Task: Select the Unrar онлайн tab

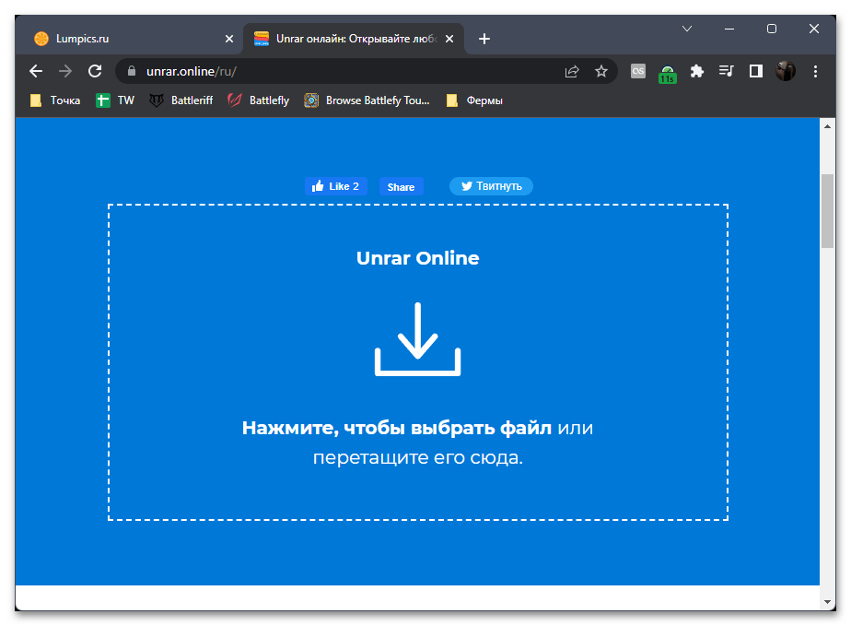Action: click(354, 39)
